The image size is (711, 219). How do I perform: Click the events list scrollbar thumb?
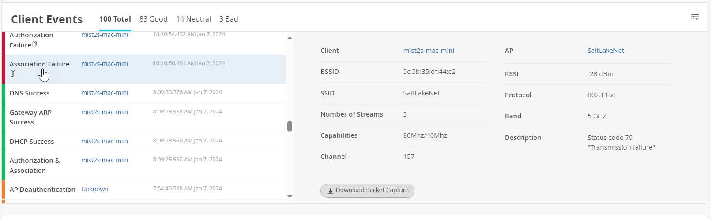[x=290, y=126]
